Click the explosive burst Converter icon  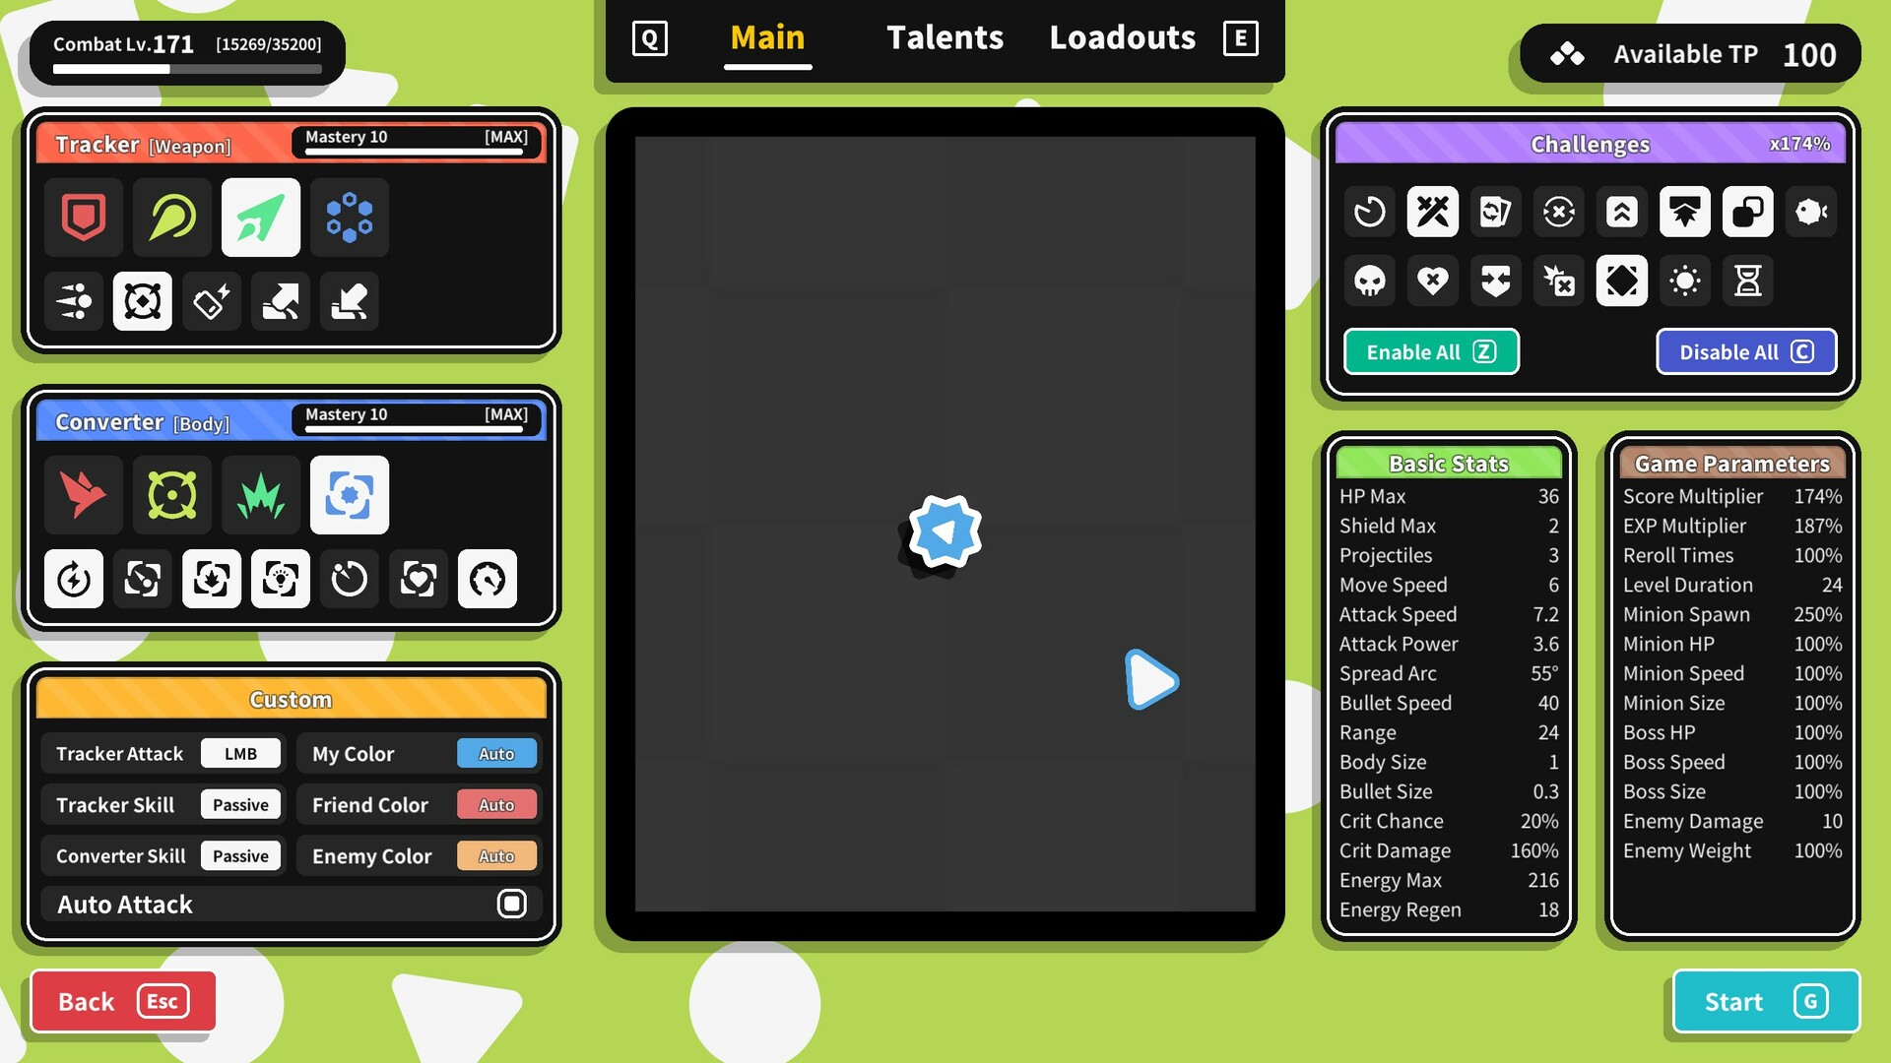(x=260, y=494)
